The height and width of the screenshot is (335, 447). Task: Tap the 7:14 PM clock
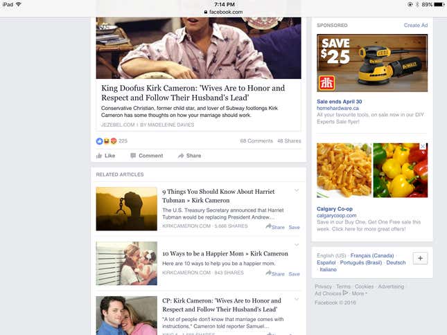(x=225, y=4)
